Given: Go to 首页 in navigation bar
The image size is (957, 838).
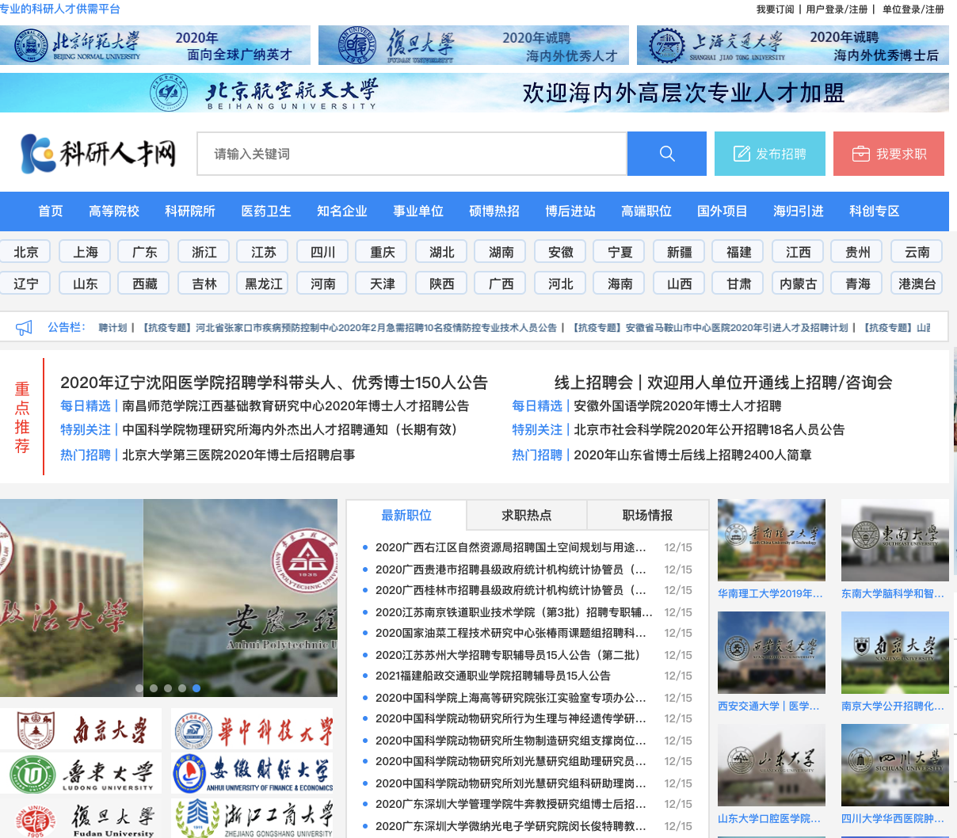Looking at the screenshot, I should tap(51, 211).
